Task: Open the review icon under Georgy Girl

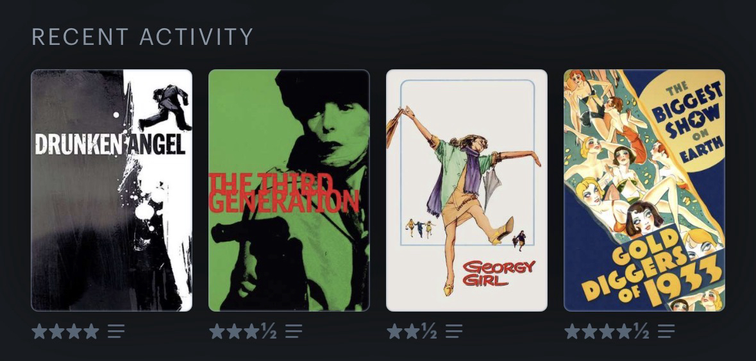Action: [454, 331]
